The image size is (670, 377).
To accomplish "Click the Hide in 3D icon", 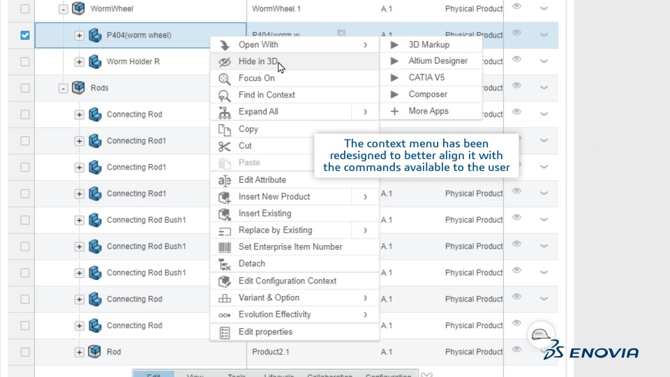I will tap(225, 61).
